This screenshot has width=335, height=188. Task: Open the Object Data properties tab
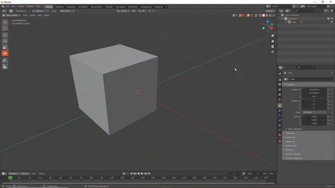pos(280,130)
